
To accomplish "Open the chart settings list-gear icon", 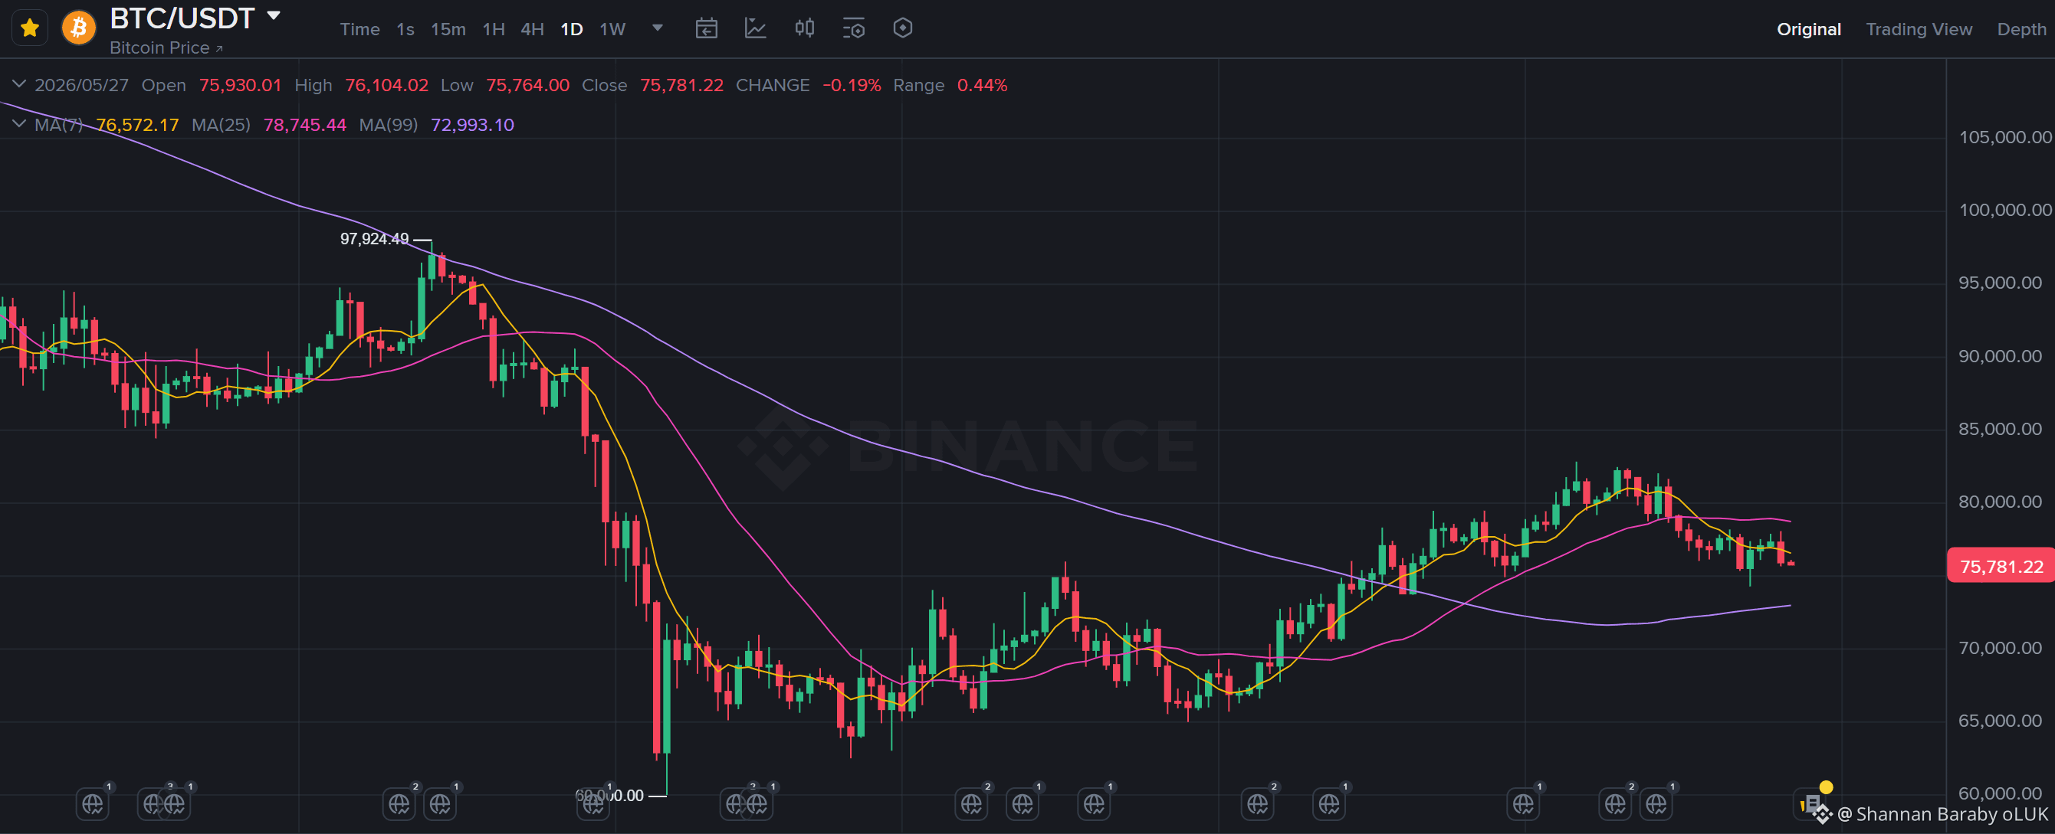I will pyautogui.click(x=854, y=28).
